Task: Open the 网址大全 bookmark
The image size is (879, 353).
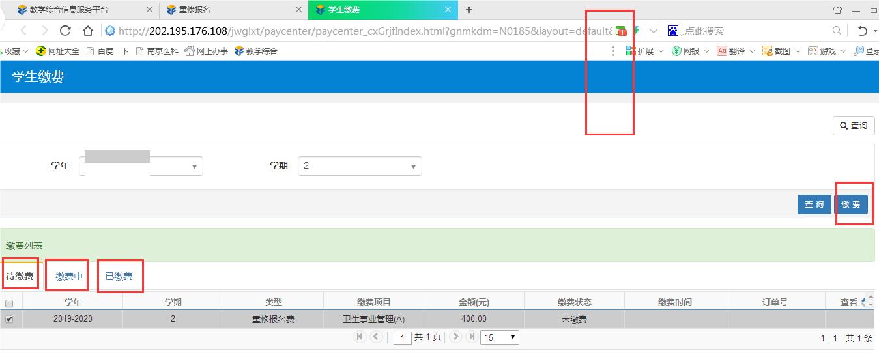Action: coord(58,51)
